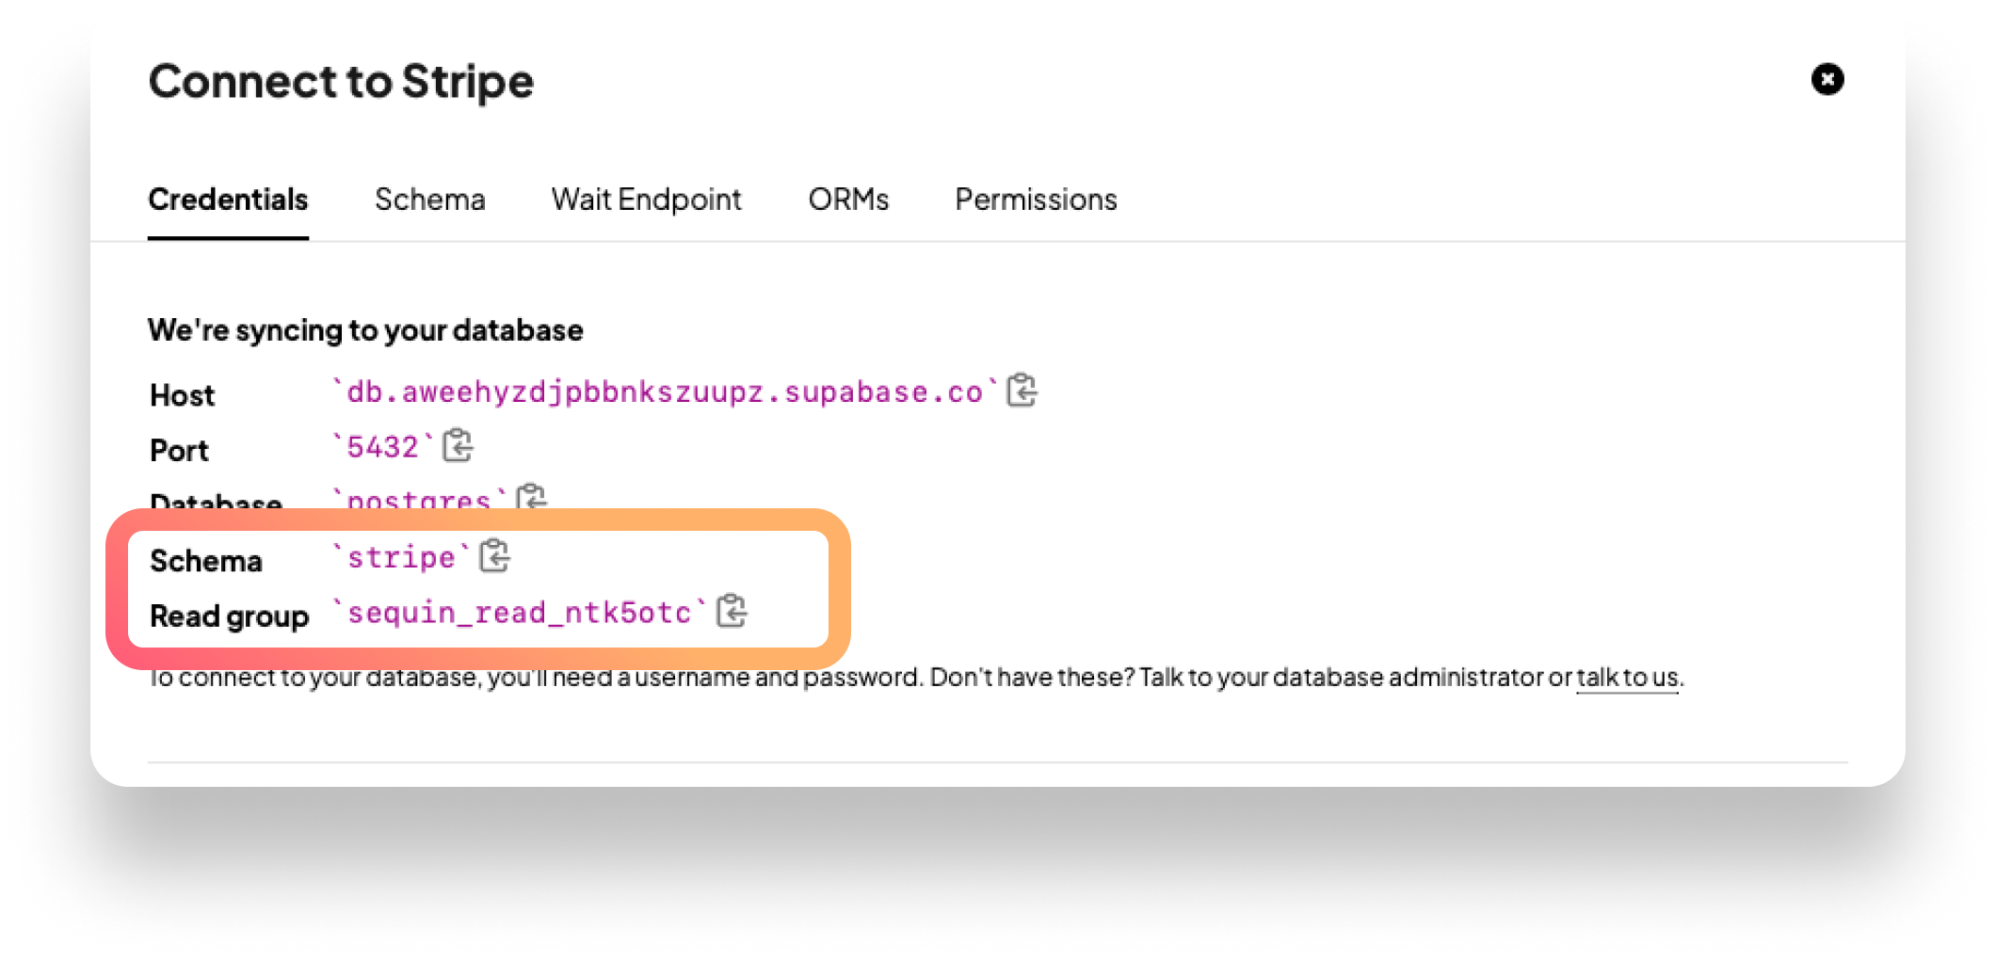
Task: Click the Read group field label
Action: pyautogui.click(x=230, y=616)
